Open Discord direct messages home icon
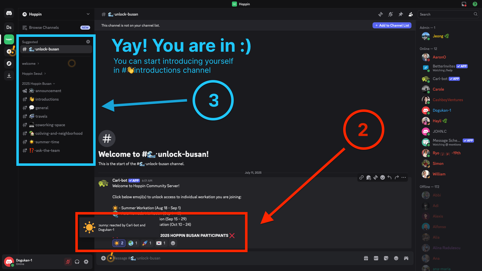The height and width of the screenshot is (271, 482). 9,13
